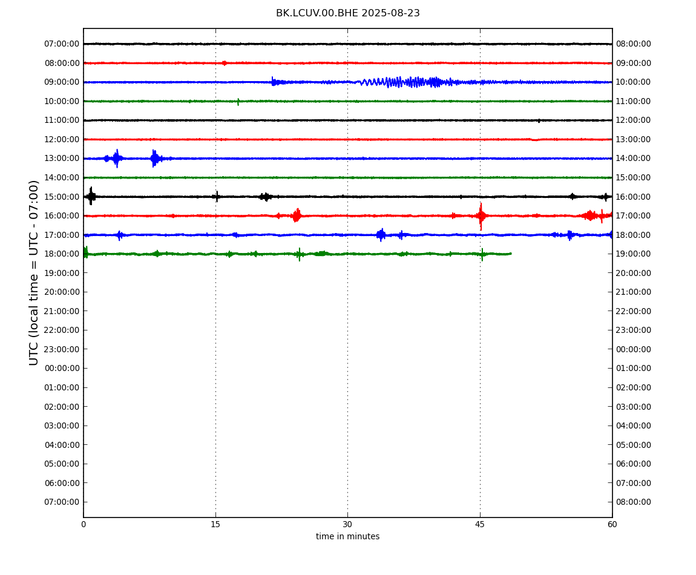Click left-axis label 20:00:00
The width and height of the screenshot is (696, 575).
click(62, 292)
